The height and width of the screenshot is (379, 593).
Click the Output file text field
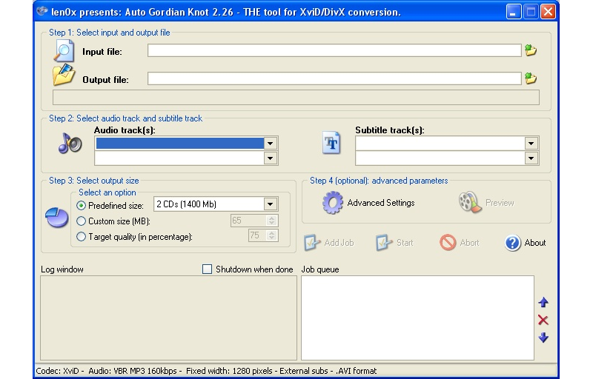click(334, 78)
